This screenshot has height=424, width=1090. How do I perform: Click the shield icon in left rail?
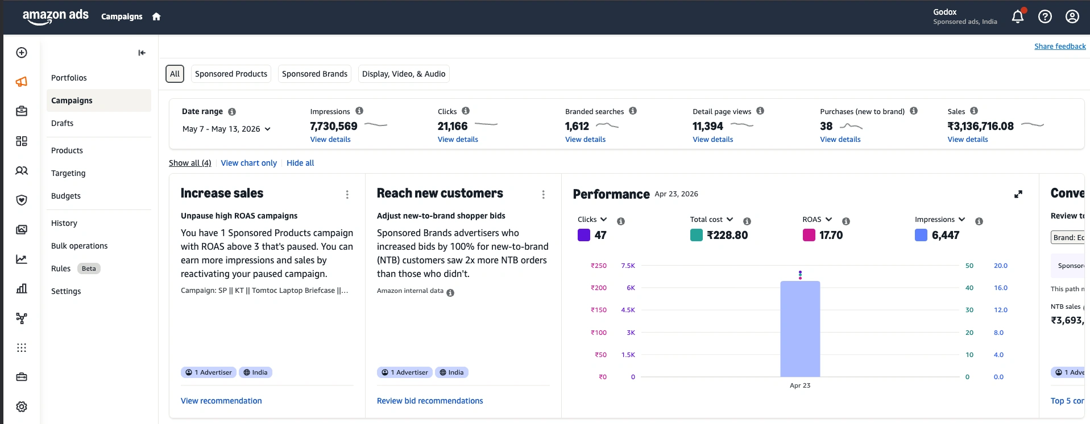[x=22, y=200]
